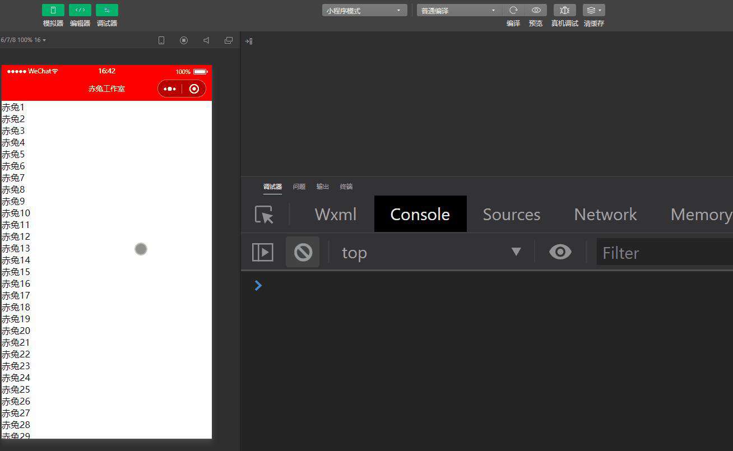Viewport: 733px width, 451px height.
Task: Click the live expression eye icon
Action: pos(560,252)
